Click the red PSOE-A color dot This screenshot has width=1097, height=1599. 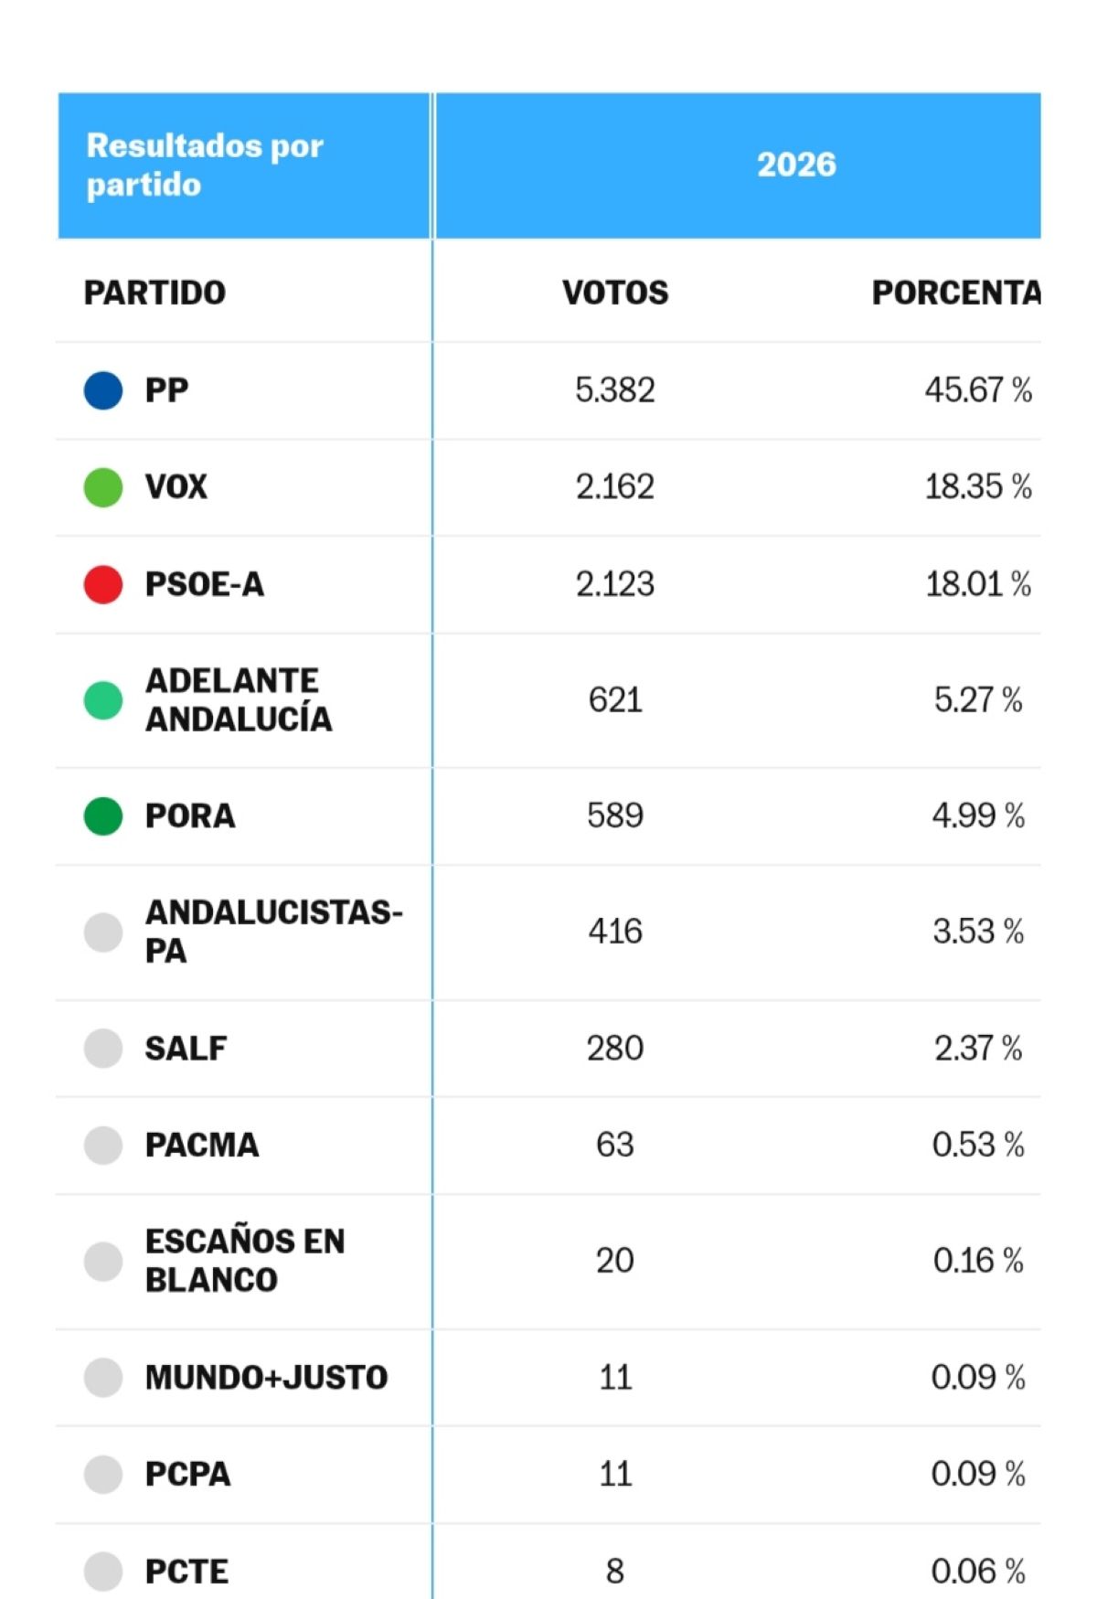pyautogui.click(x=103, y=584)
